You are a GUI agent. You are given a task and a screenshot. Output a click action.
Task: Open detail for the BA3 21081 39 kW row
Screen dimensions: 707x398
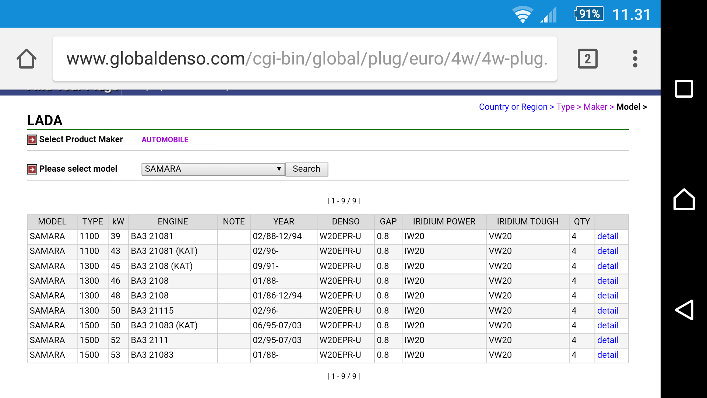click(608, 236)
